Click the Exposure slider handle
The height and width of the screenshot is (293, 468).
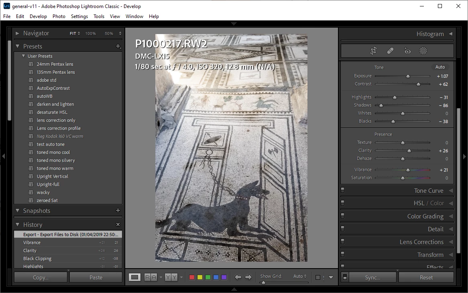pos(408,76)
